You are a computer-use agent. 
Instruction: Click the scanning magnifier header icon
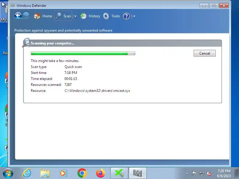26,42
